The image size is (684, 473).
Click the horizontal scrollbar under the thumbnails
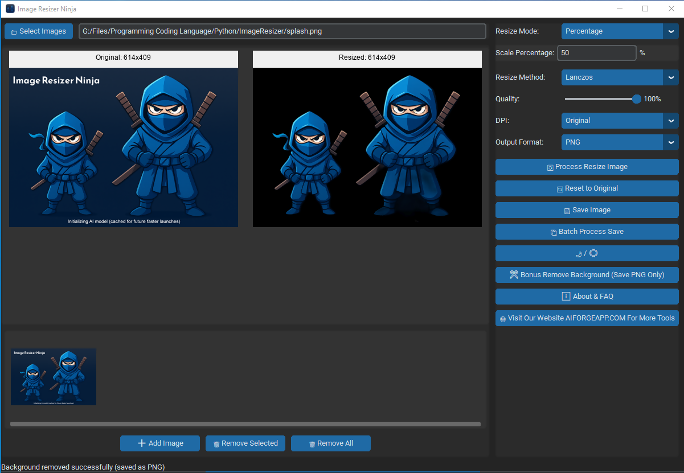pos(245,424)
